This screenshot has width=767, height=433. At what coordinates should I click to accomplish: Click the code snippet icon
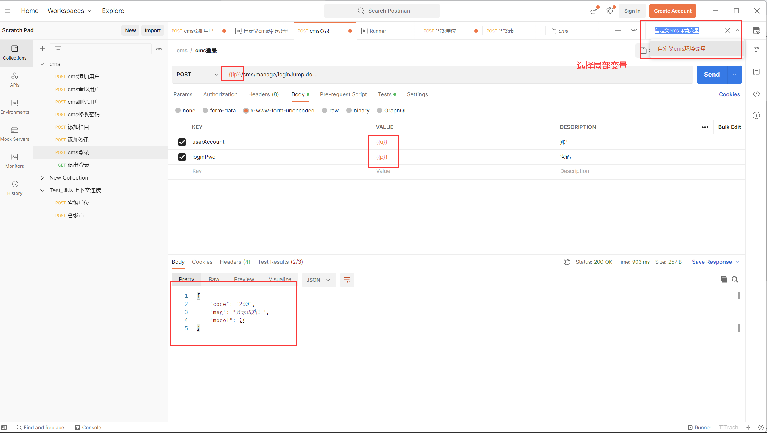coord(756,94)
